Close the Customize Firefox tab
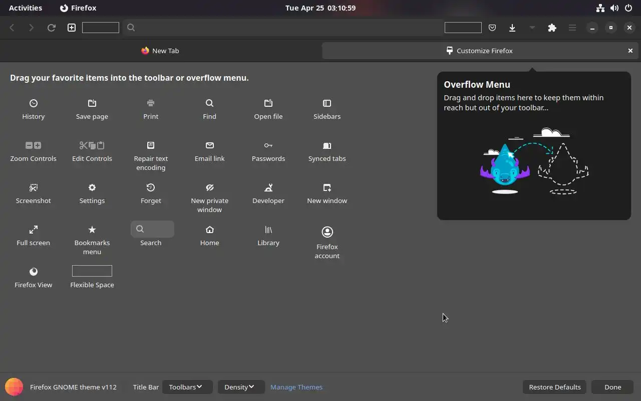This screenshot has width=641, height=401. [630, 51]
